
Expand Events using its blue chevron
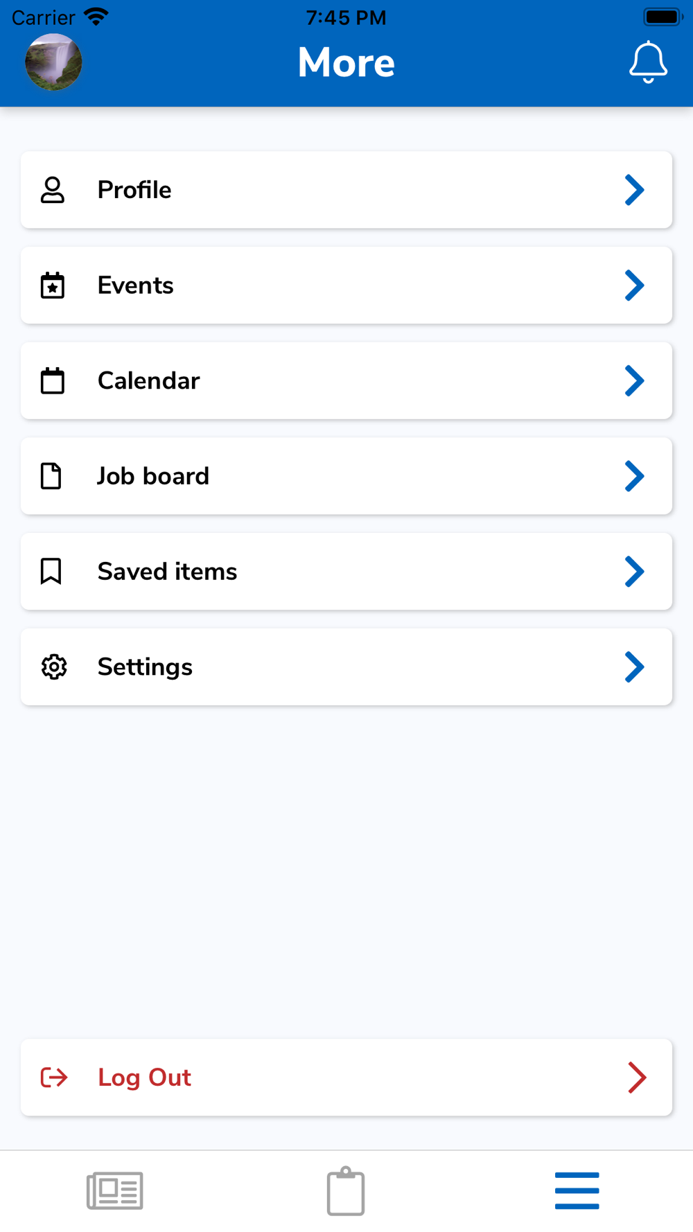[x=635, y=285]
